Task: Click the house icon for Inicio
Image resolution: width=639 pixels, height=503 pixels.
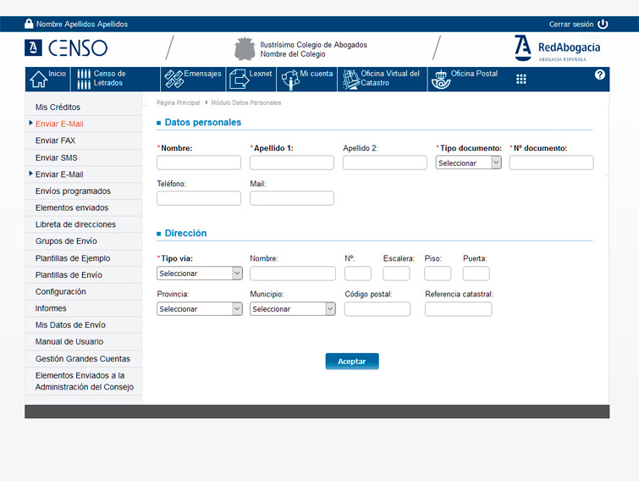Action: coord(38,79)
